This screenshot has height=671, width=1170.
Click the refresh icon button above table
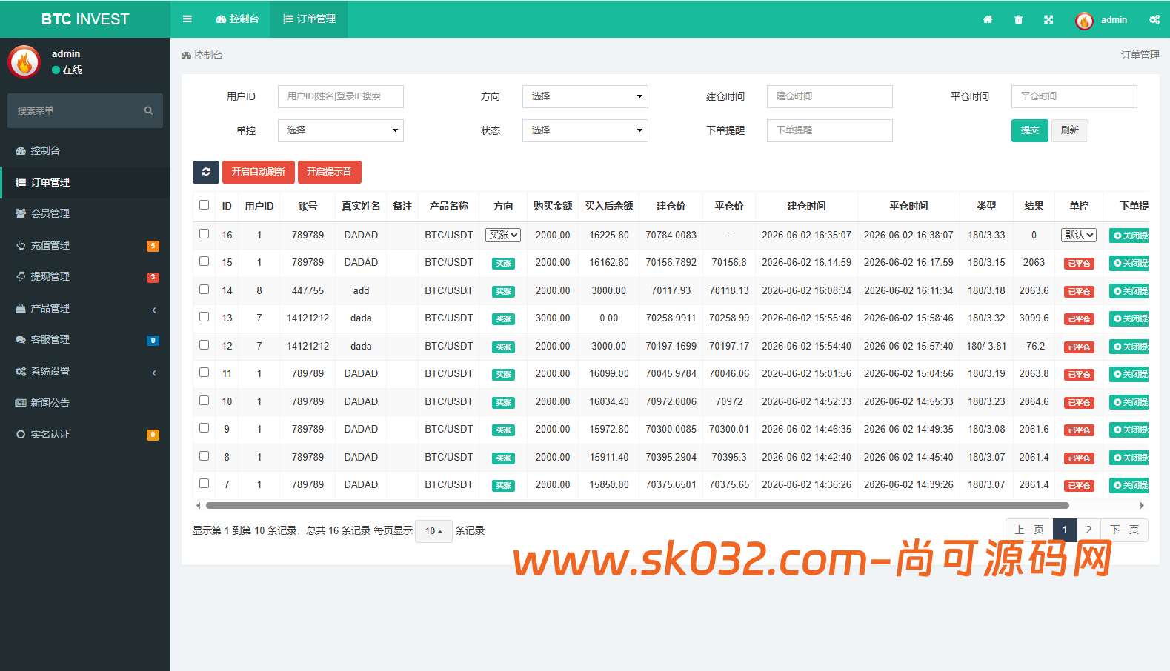point(206,172)
